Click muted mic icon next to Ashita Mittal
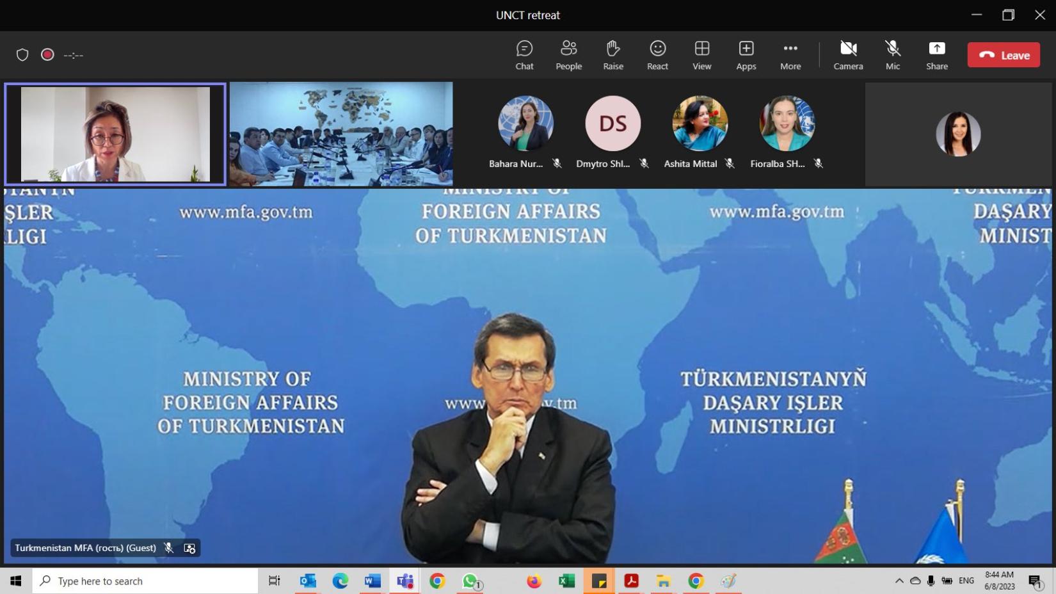 click(x=730, y=164)
